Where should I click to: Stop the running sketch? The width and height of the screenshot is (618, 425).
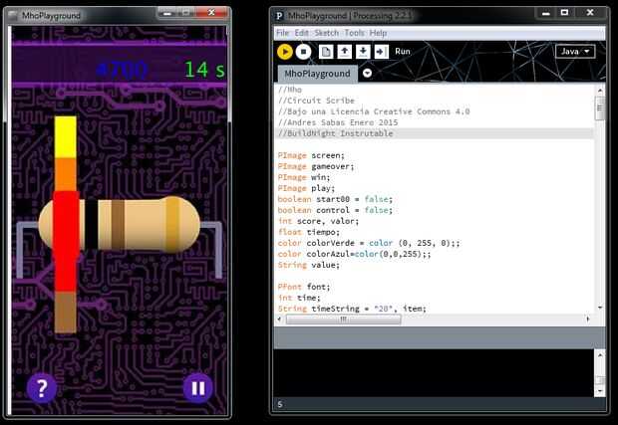tap(303, 52)
